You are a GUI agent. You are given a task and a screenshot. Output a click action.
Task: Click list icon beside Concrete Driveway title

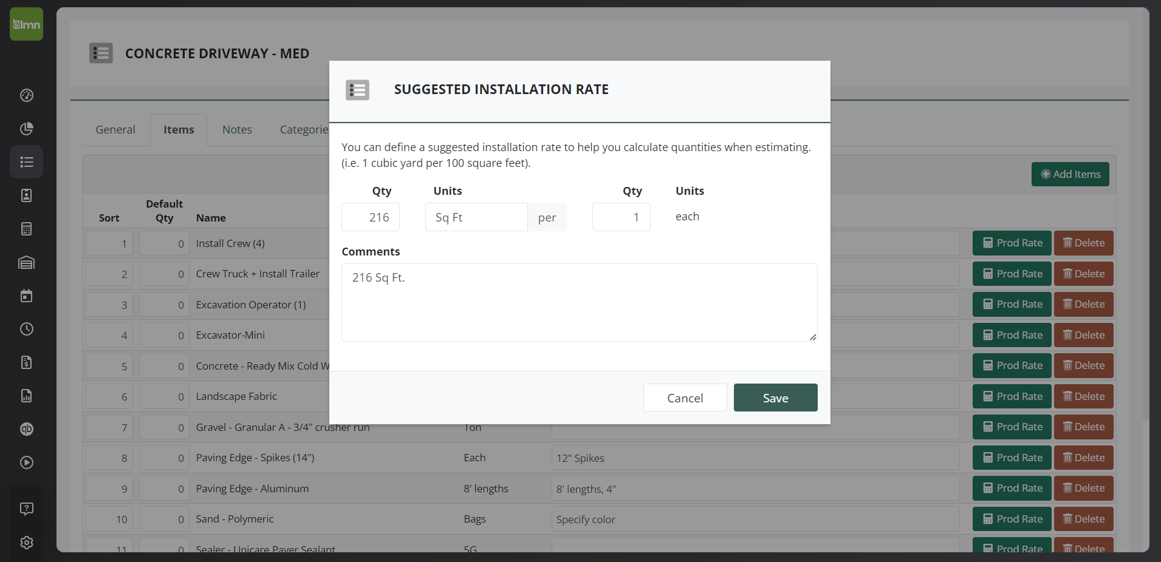[101, 53]
